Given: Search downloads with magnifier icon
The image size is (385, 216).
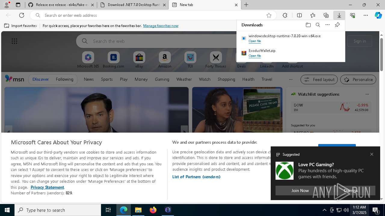Looking at the screenshot, I should point(318,25).
